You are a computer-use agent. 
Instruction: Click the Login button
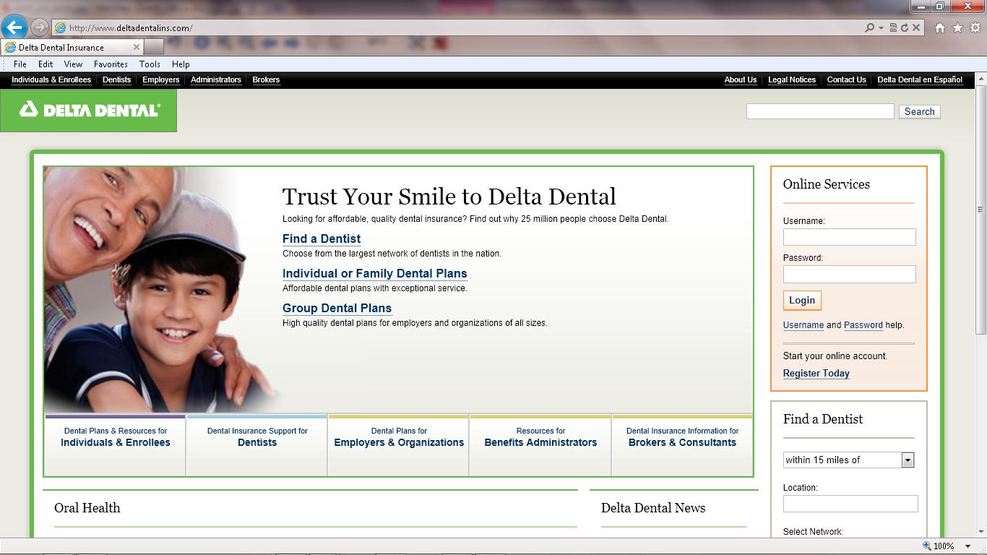pyautogui.click(x=802, y=300)
